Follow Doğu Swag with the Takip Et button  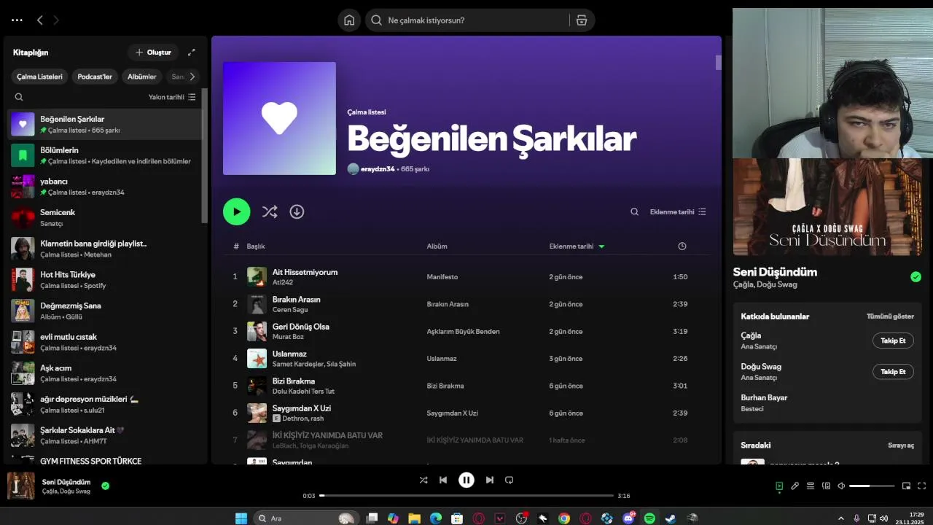pyautogui.click(x=893, y=372)
